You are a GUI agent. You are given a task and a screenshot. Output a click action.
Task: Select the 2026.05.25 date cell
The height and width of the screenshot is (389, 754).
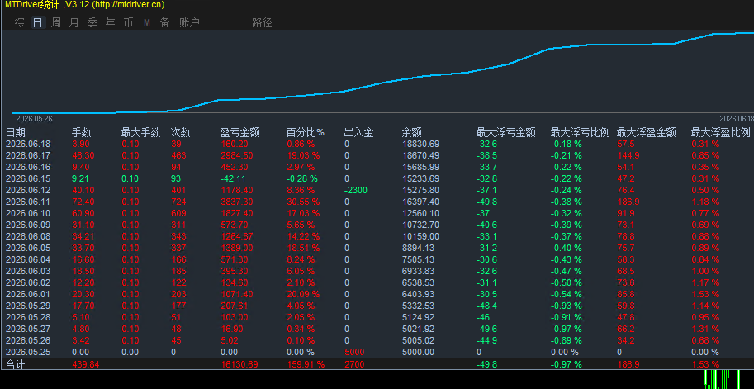tap(28, 352)
